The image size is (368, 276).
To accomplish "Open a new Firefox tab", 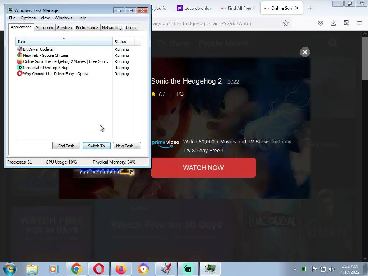I will tap(310, 8).
